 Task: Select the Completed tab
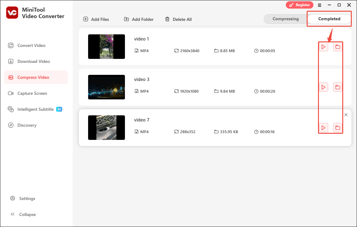(x=329, y=19)
